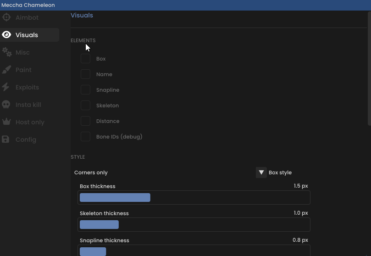
Task: Click the Aimbot crosshair icon
Action: click(x=6, y=17)
